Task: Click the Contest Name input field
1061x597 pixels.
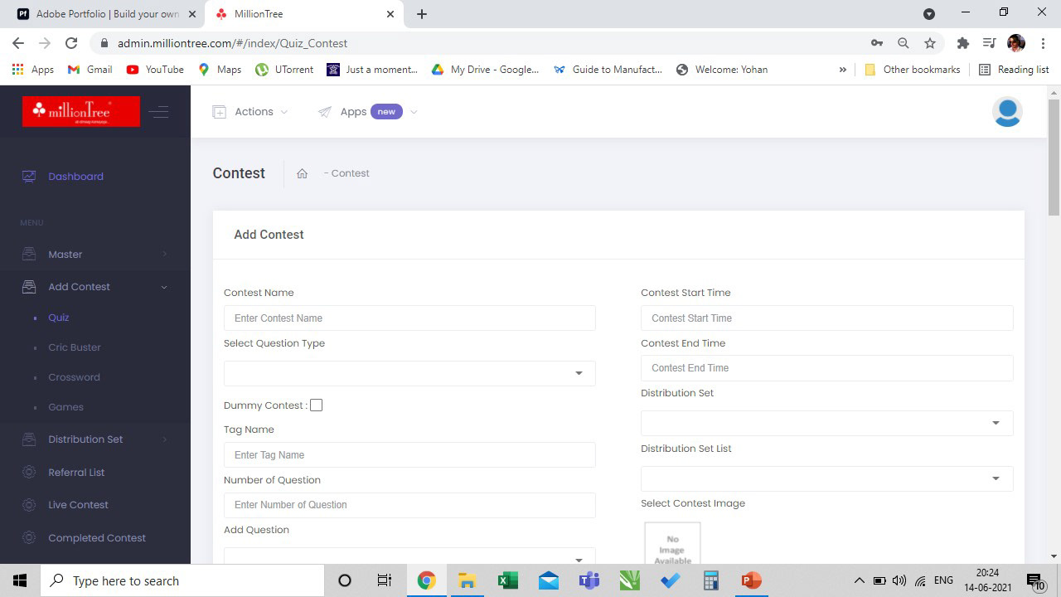Action: click(x=409, y=318)
